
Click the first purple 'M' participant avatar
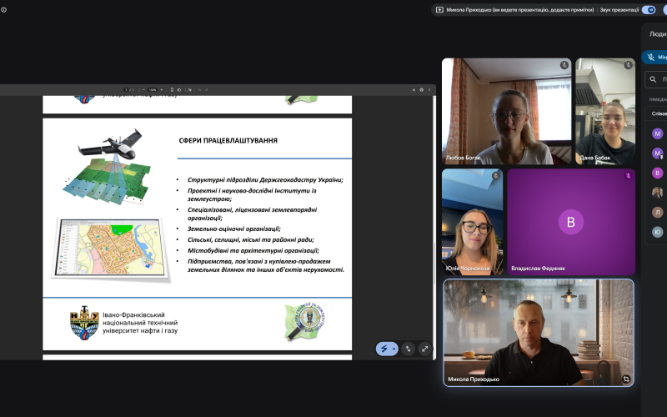tap(657, 133)
